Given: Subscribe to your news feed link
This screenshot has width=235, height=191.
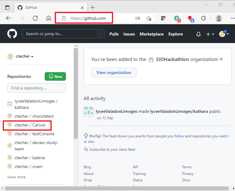Looking at the screenshot, I should 112,149.
